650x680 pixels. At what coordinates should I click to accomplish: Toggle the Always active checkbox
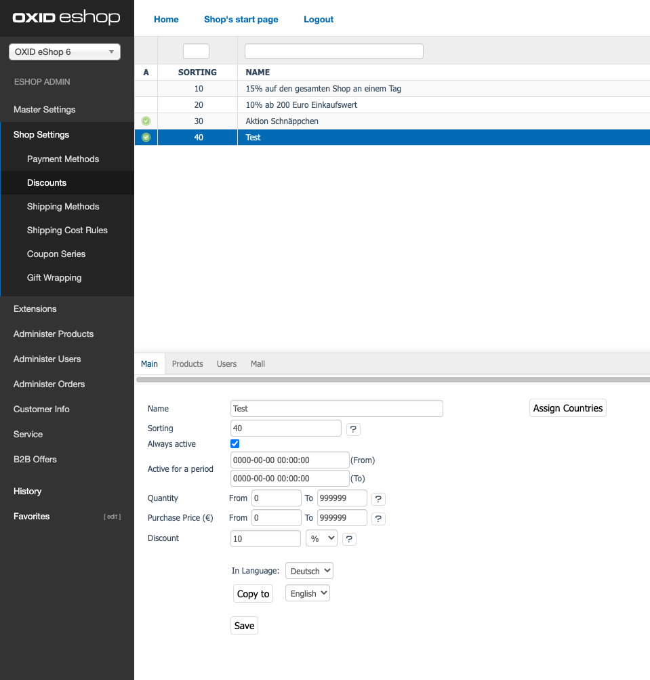click(235, 444)
